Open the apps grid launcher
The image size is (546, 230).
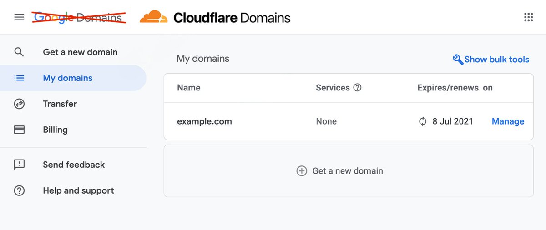528,17
